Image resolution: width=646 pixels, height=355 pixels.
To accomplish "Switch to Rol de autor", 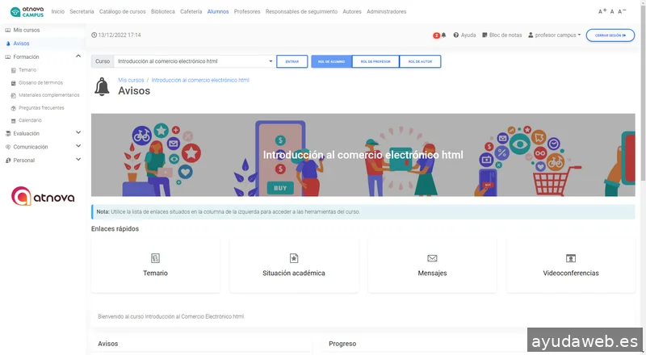I will pyautogui.click(x=420, y=61).
